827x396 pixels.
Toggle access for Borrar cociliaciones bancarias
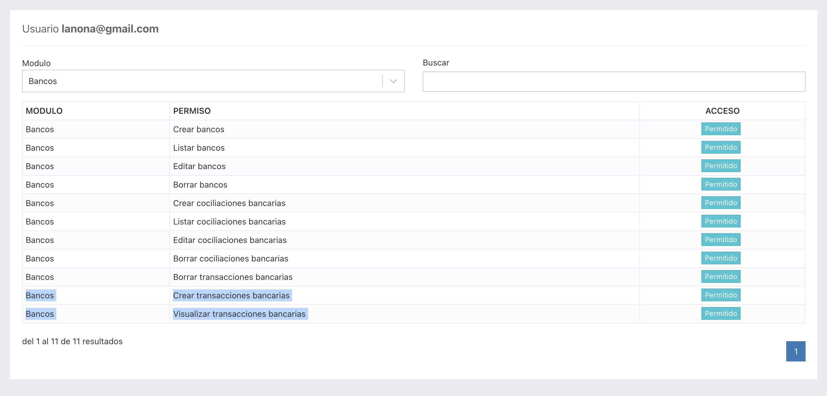tap(721, 258)
